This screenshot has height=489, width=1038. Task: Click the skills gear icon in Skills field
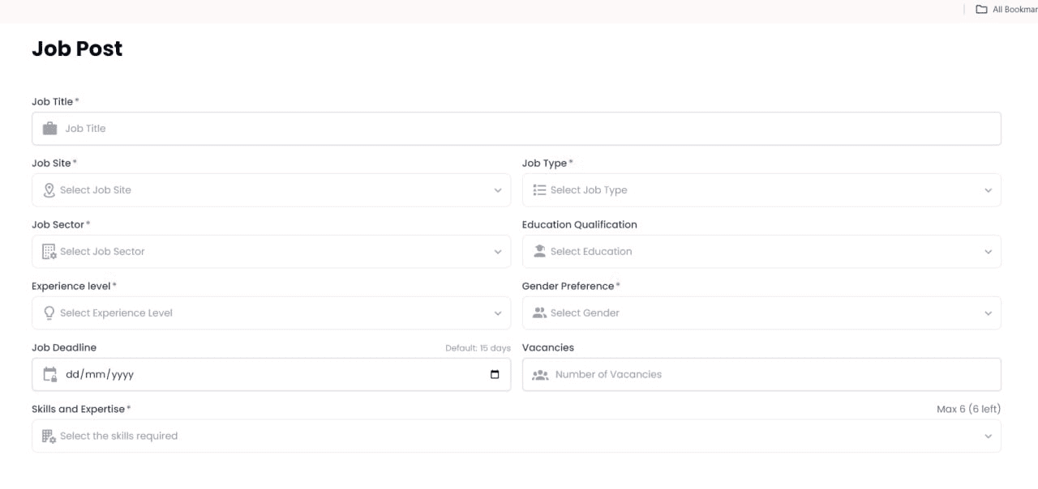click(x=49, y=436)
